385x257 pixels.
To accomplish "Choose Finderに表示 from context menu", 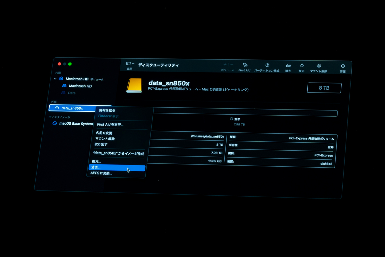I will 108,116.
